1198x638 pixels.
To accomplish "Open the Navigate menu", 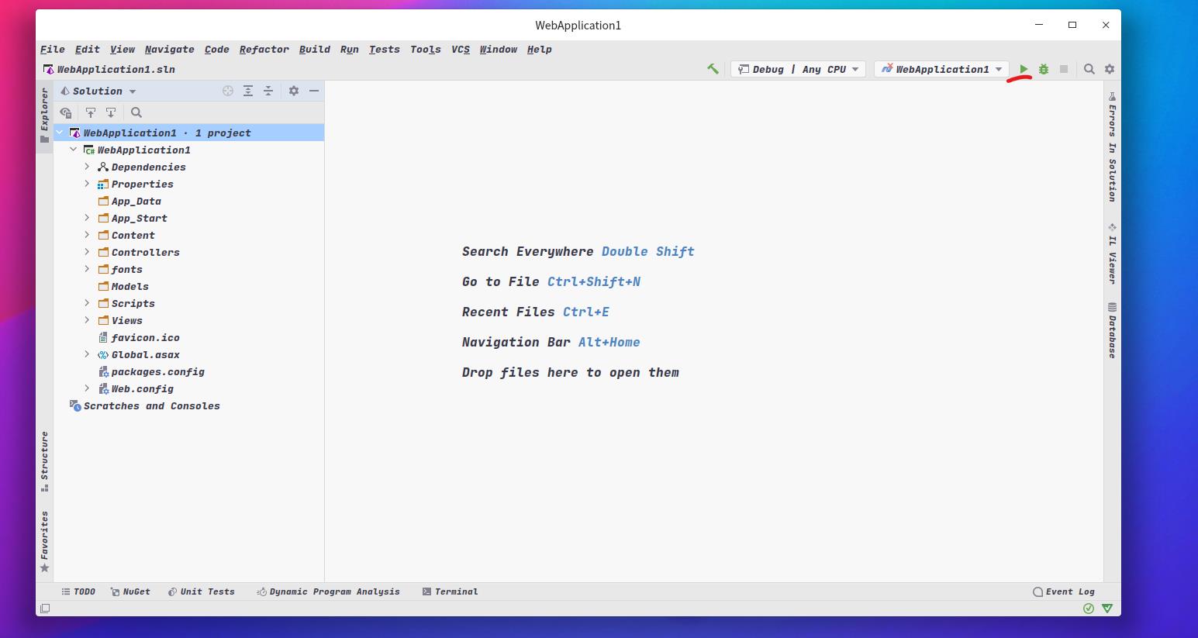I will pos(169,49).
